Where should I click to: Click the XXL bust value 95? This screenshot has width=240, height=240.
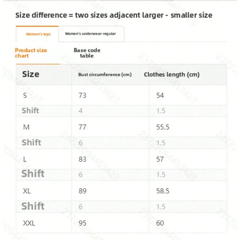(82, 223)
